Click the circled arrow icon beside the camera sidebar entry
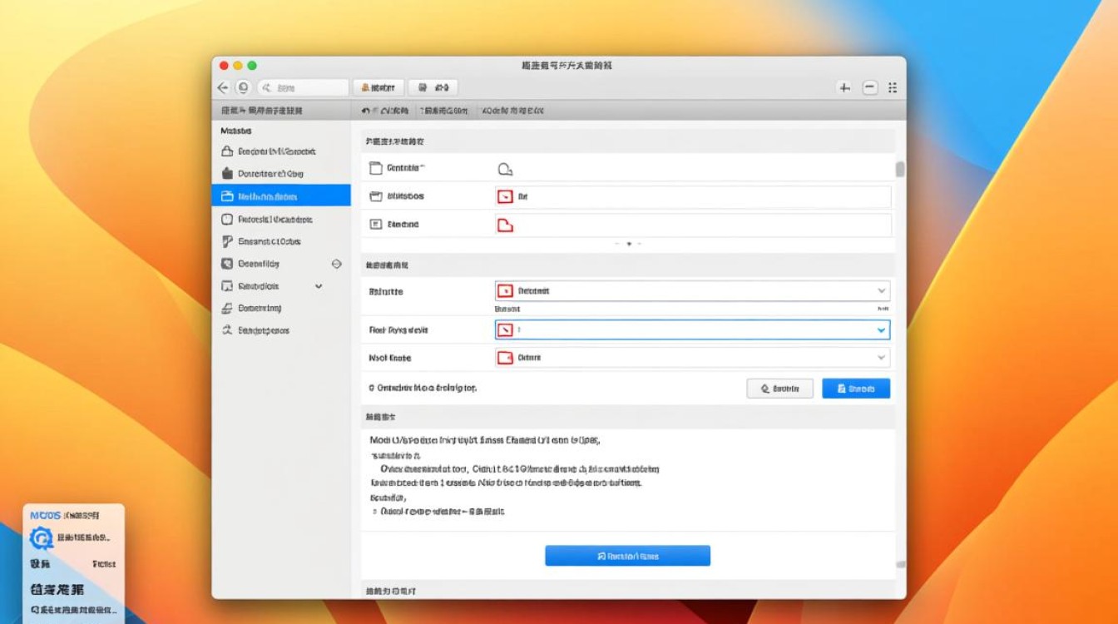Image resolution: width=1118 pixels, height=624 pixels. pos(336,264)
